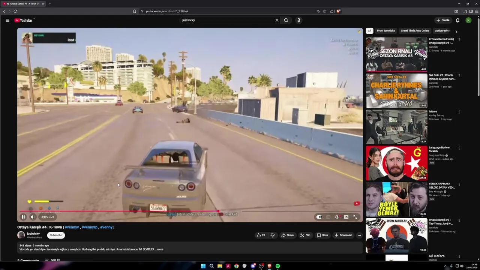
Task: Open File Explorer from taskbar
Action: [220, 266]
